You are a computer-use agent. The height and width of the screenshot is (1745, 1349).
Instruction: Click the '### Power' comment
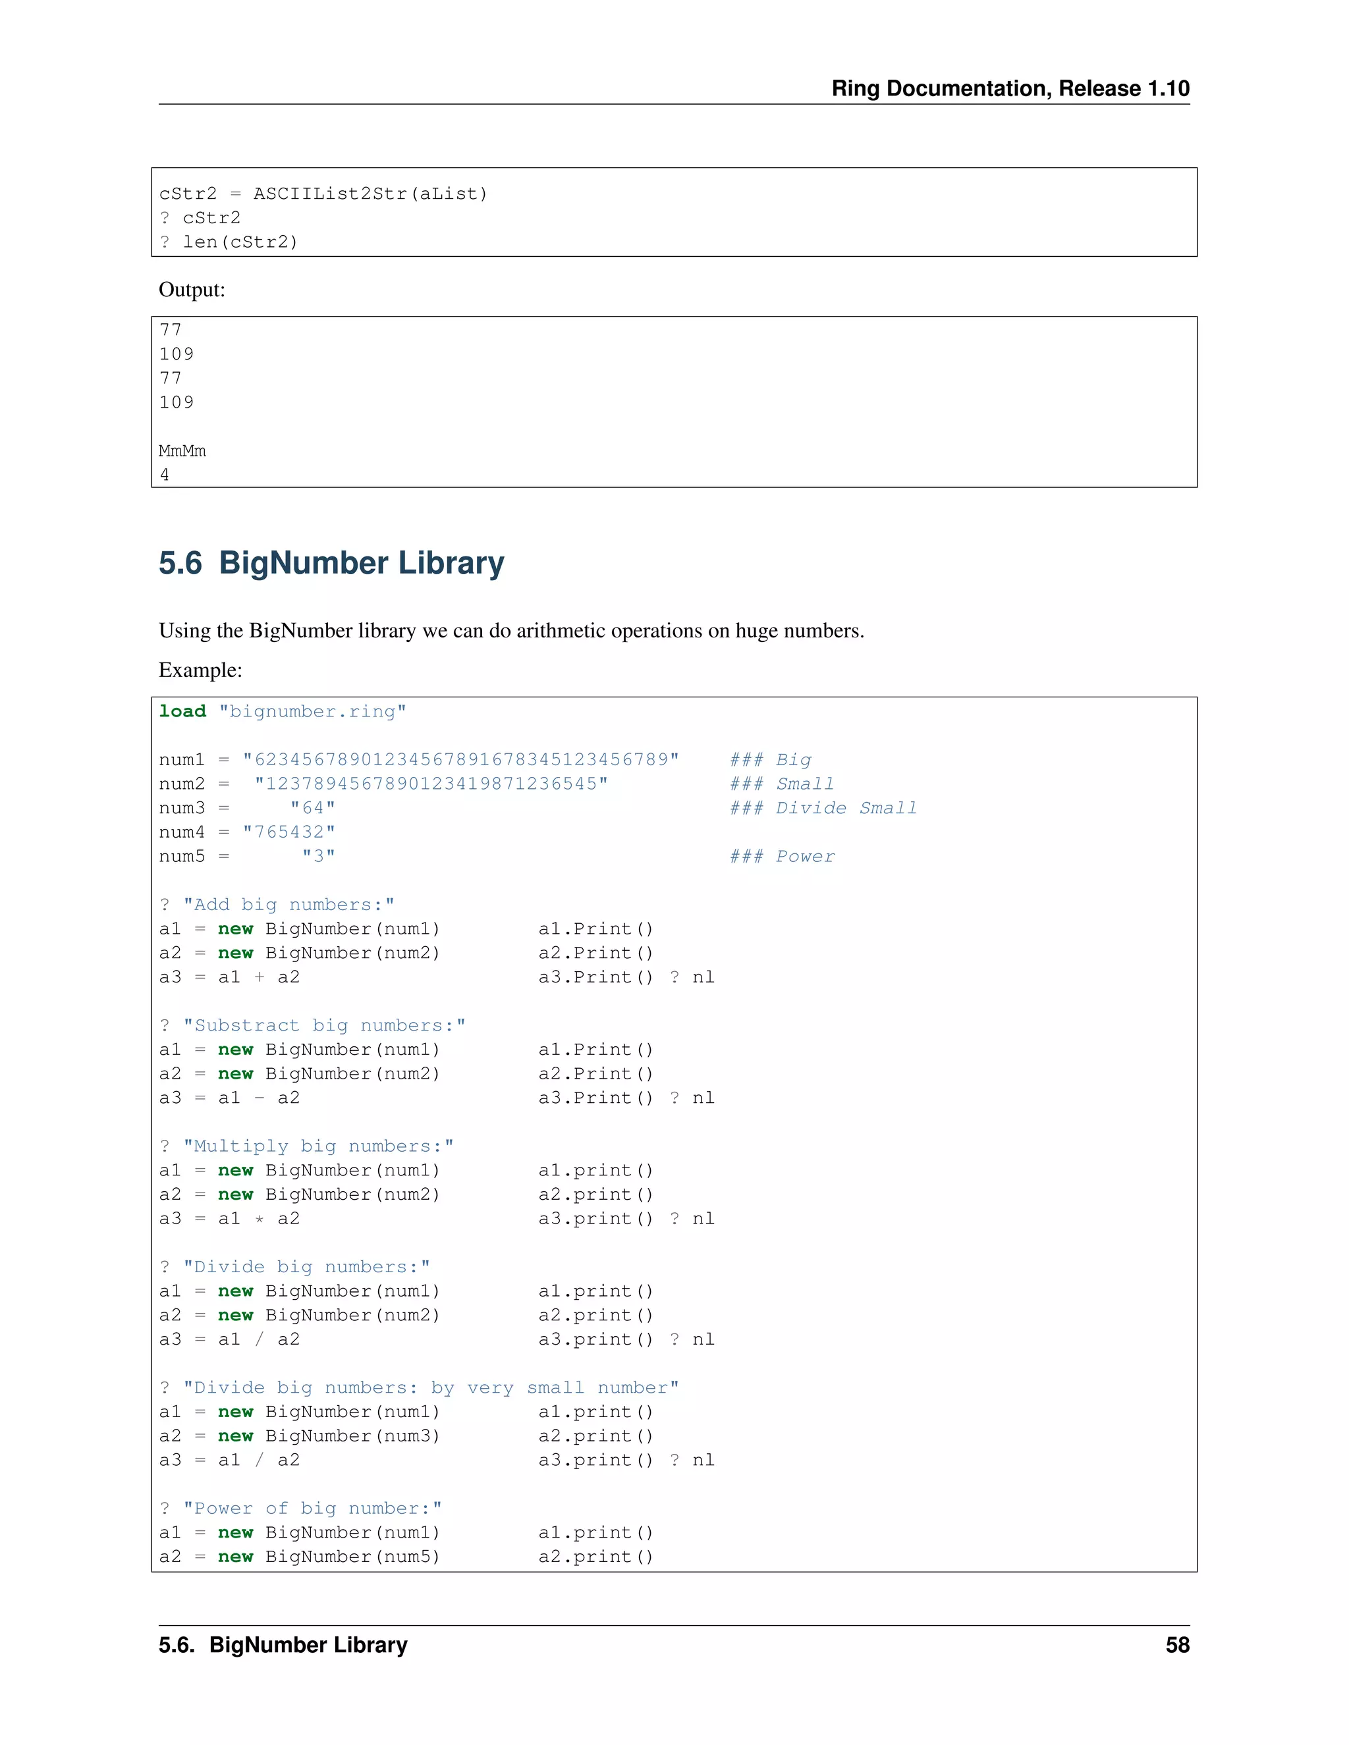(x=782, y=857)
